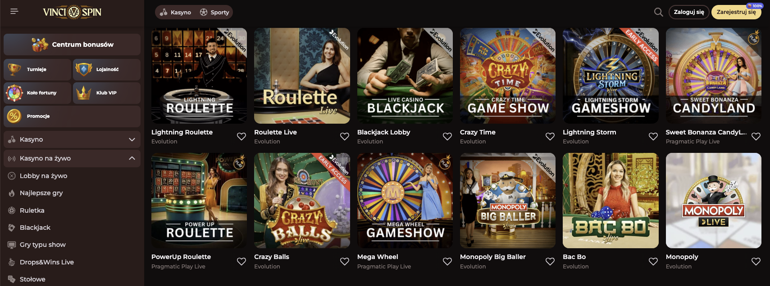Click the Vinci Spin logo

(x=72, y=12)
